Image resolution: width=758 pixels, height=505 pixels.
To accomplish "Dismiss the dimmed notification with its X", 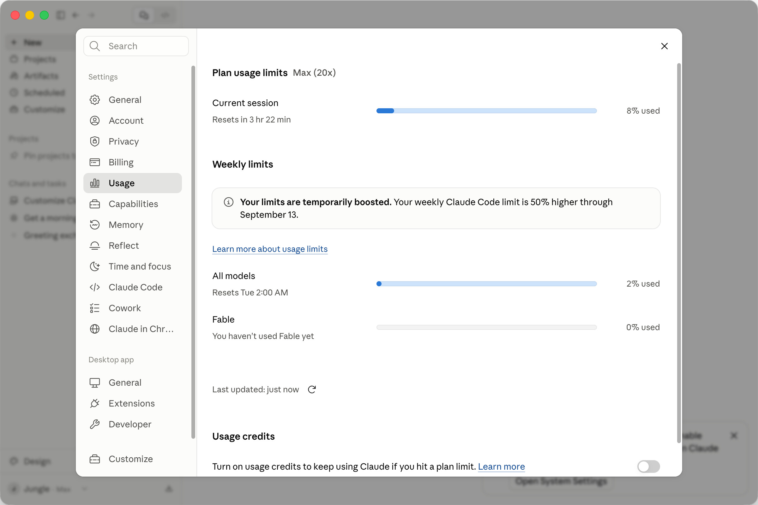I will tap(734, 436).
